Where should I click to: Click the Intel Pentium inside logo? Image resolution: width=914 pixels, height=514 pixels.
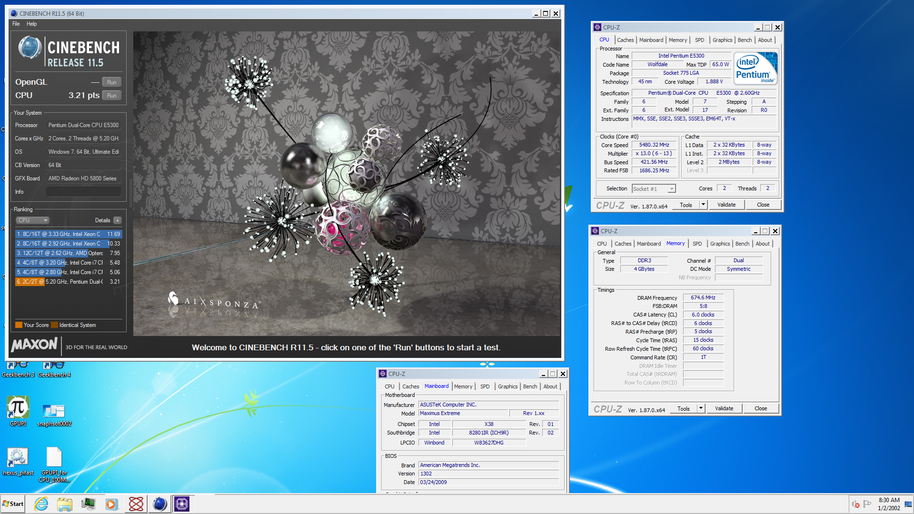pyautogui.click(x=756, y=69)
